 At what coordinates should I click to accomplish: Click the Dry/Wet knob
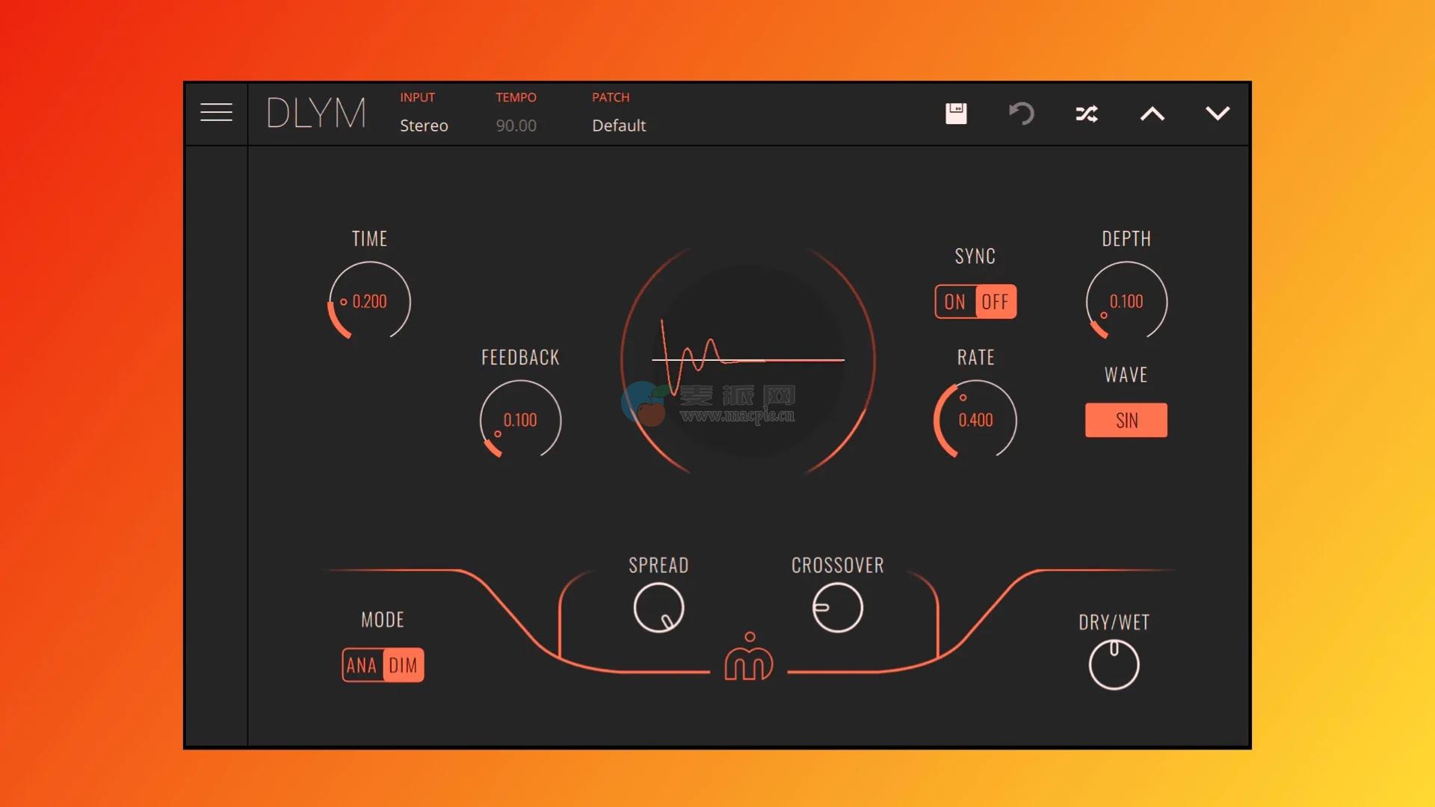tap(1114, 664)
